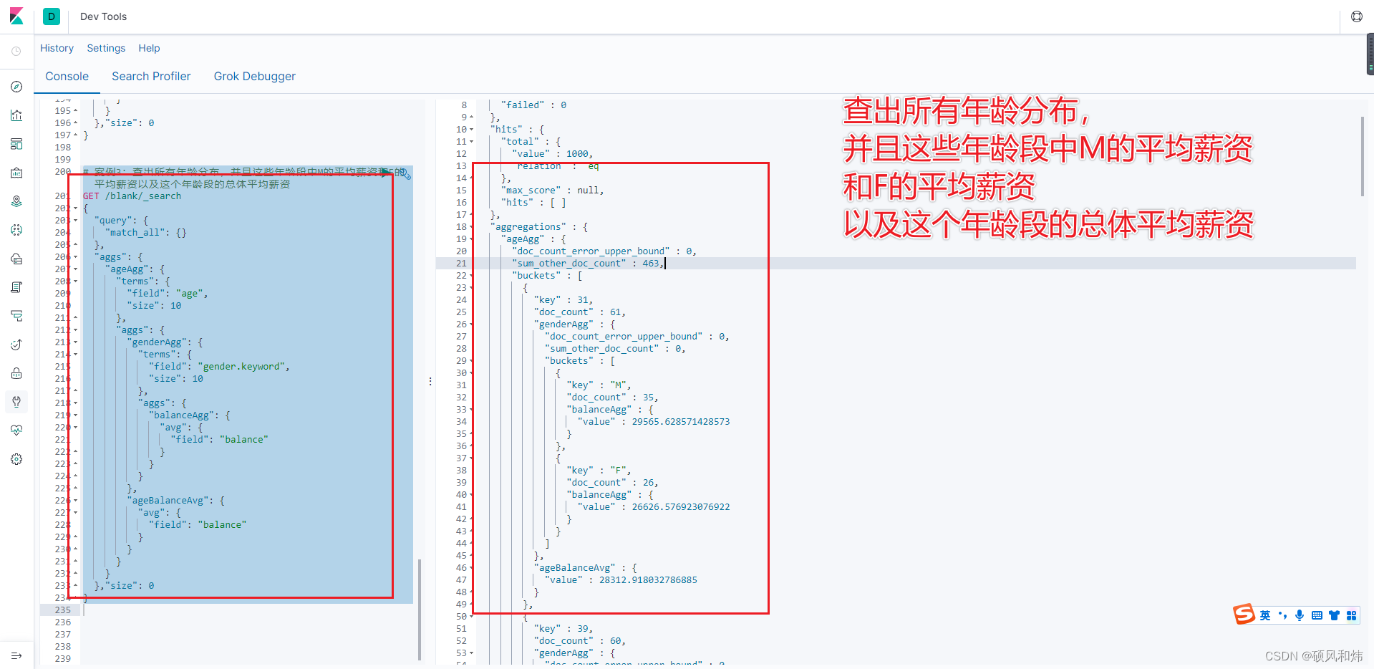Open the help menu lifebuoy icon
The image size is (1374, 669).
coord(1357,16)
